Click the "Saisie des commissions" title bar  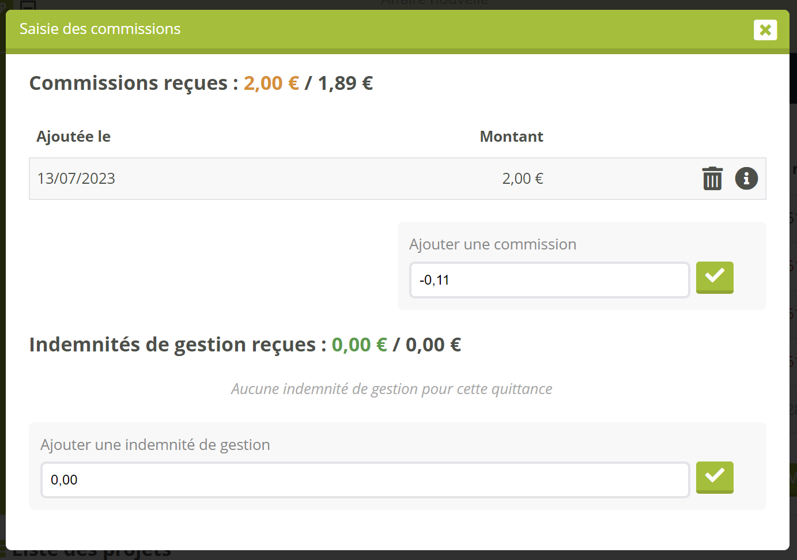coord(100,29)
